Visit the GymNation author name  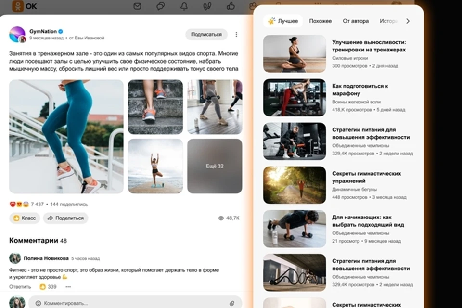click(x=43, y=31)
